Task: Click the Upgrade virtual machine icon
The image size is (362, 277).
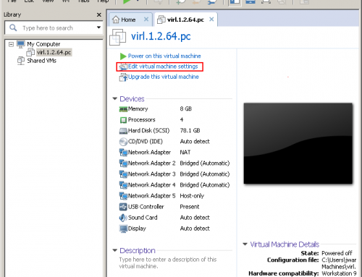Action: (123, 77)
